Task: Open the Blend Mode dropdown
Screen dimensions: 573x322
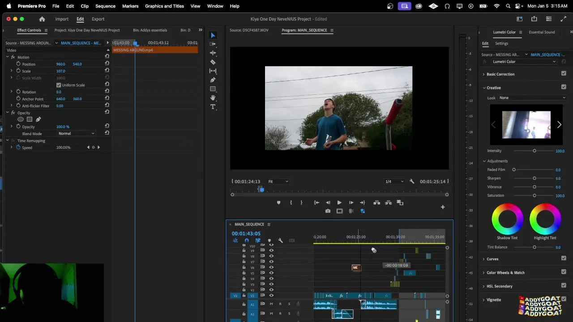Action: [77, 133]
